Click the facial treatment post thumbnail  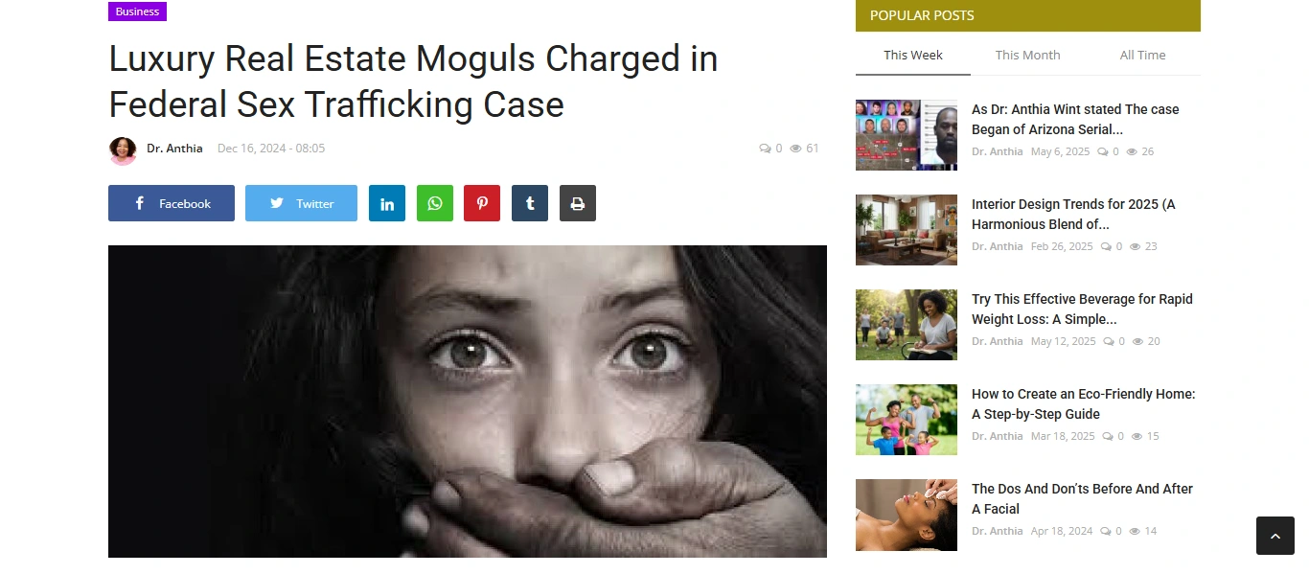pos(907,515)
